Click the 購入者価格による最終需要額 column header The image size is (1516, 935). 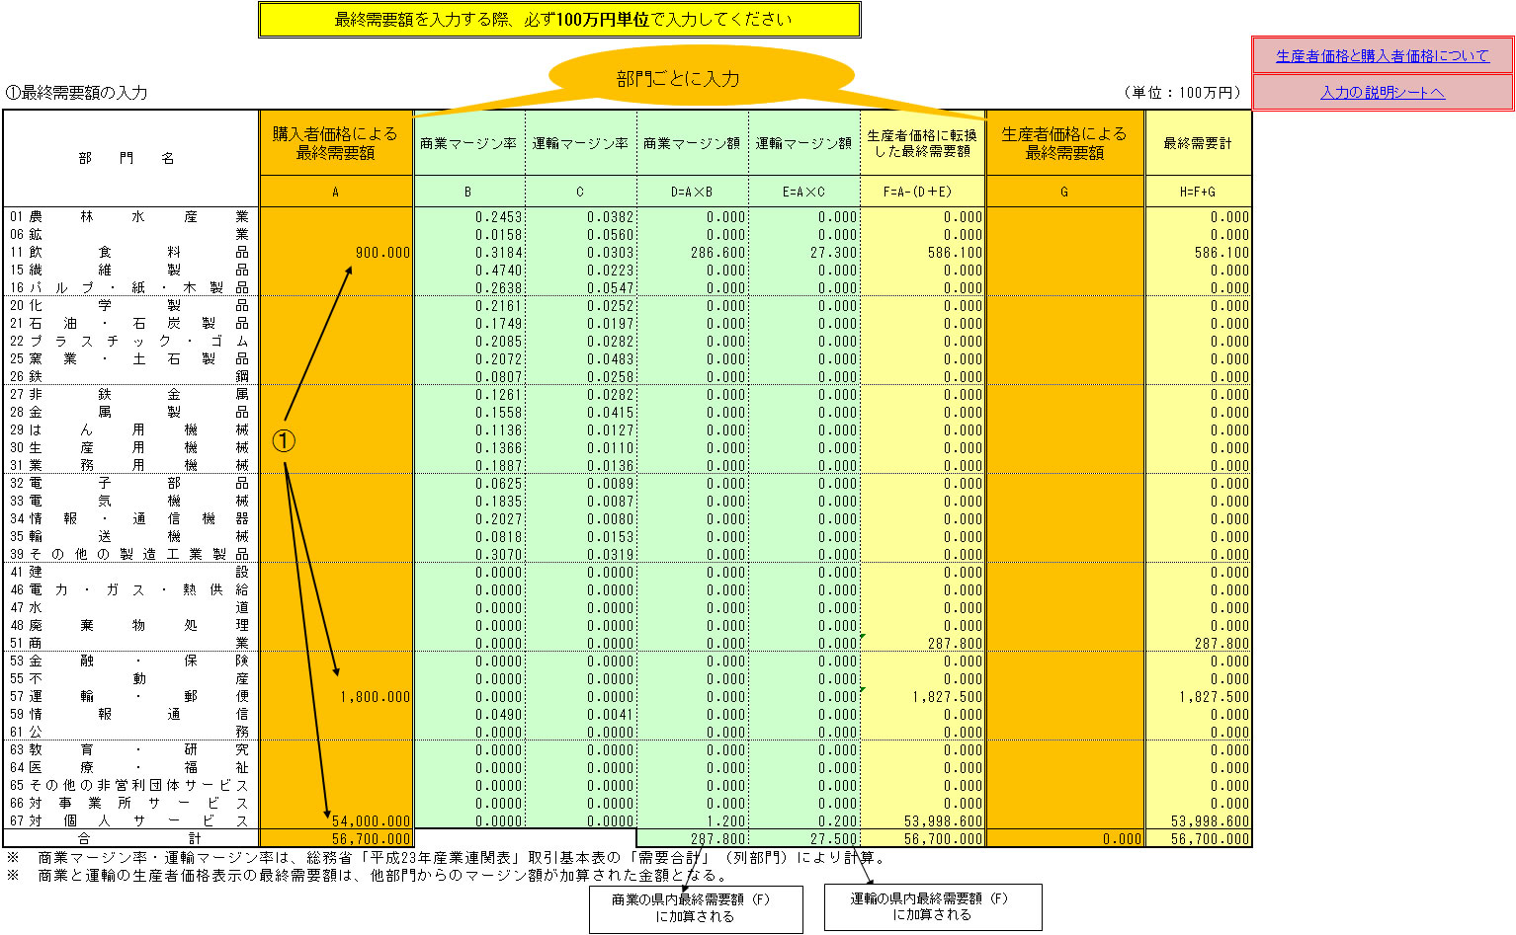coord(336,143)
